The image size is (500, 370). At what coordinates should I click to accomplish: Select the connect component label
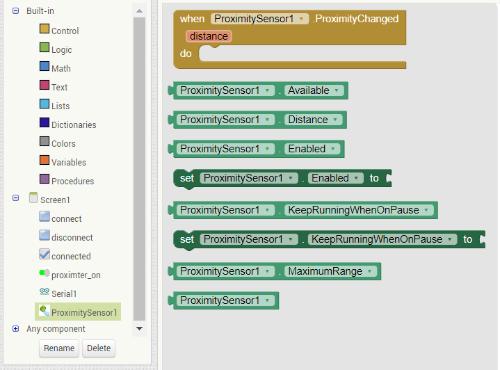pyautogui.click(x=67, y=219)
